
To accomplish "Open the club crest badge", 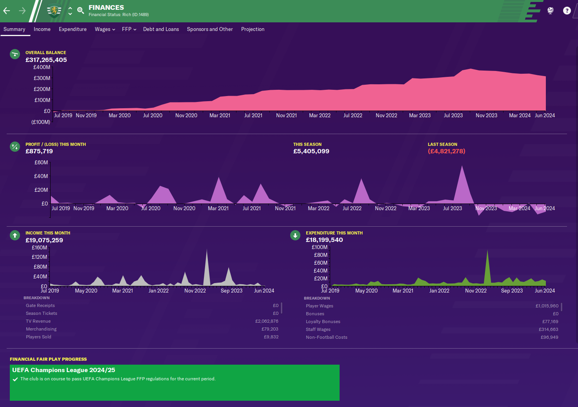I will point(54,11).
